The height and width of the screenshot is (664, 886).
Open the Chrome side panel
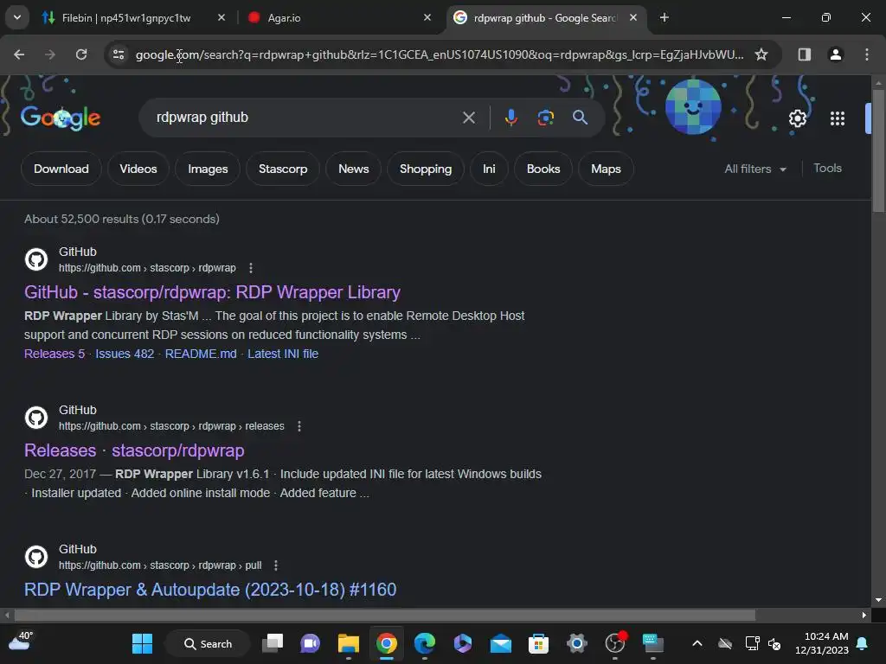pos(804,54)
